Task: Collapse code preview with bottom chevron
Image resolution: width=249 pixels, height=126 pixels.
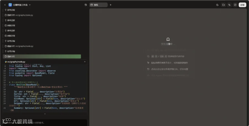Action: (45, 114)
